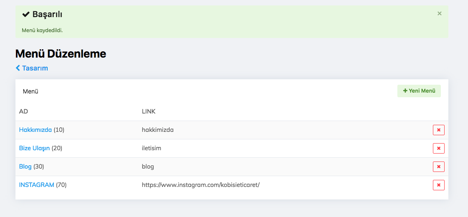468x217 pixels.
Task: Click the LINK column header
Action: pyautogui.click(x=149, y=111)
